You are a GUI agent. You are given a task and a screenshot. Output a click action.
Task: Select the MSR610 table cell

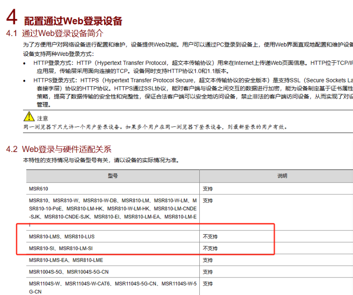113,189
